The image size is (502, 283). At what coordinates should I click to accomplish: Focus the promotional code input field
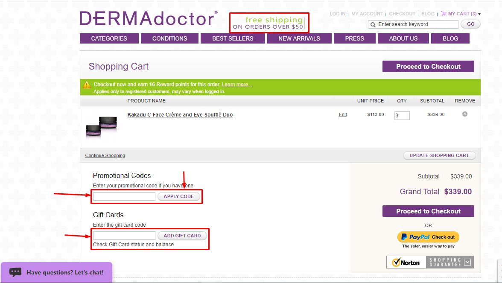(x=124, y=196)
